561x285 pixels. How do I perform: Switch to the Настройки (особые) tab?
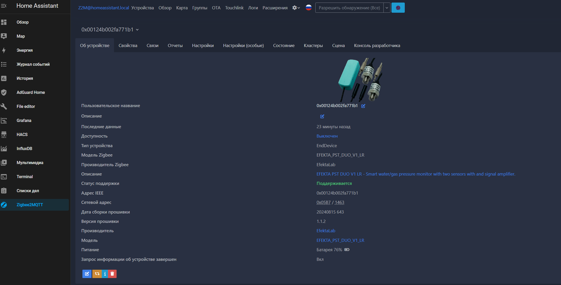click(244, 45)
